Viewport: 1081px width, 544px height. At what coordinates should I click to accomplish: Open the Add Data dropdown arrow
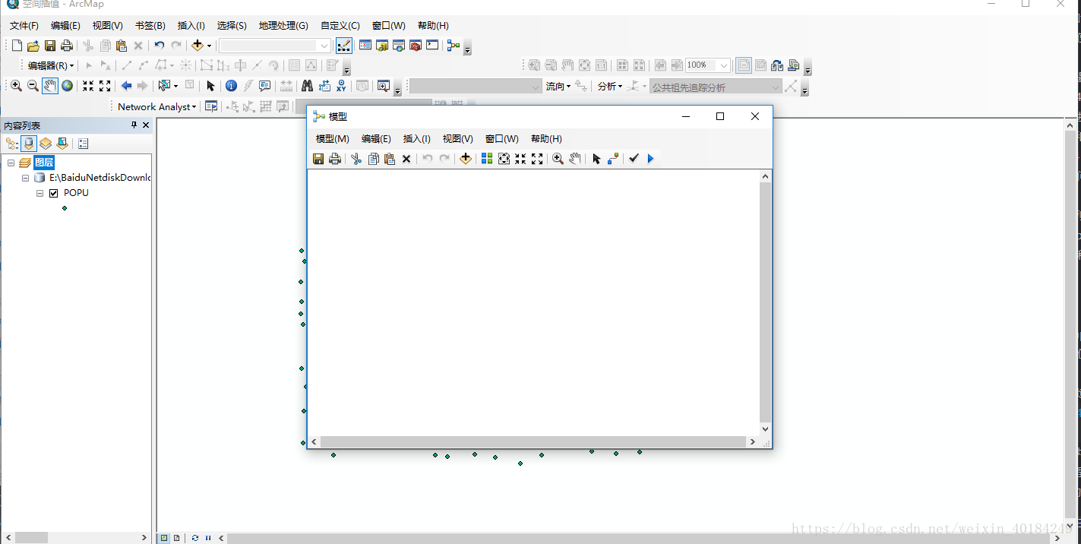[x=209, y=46]
